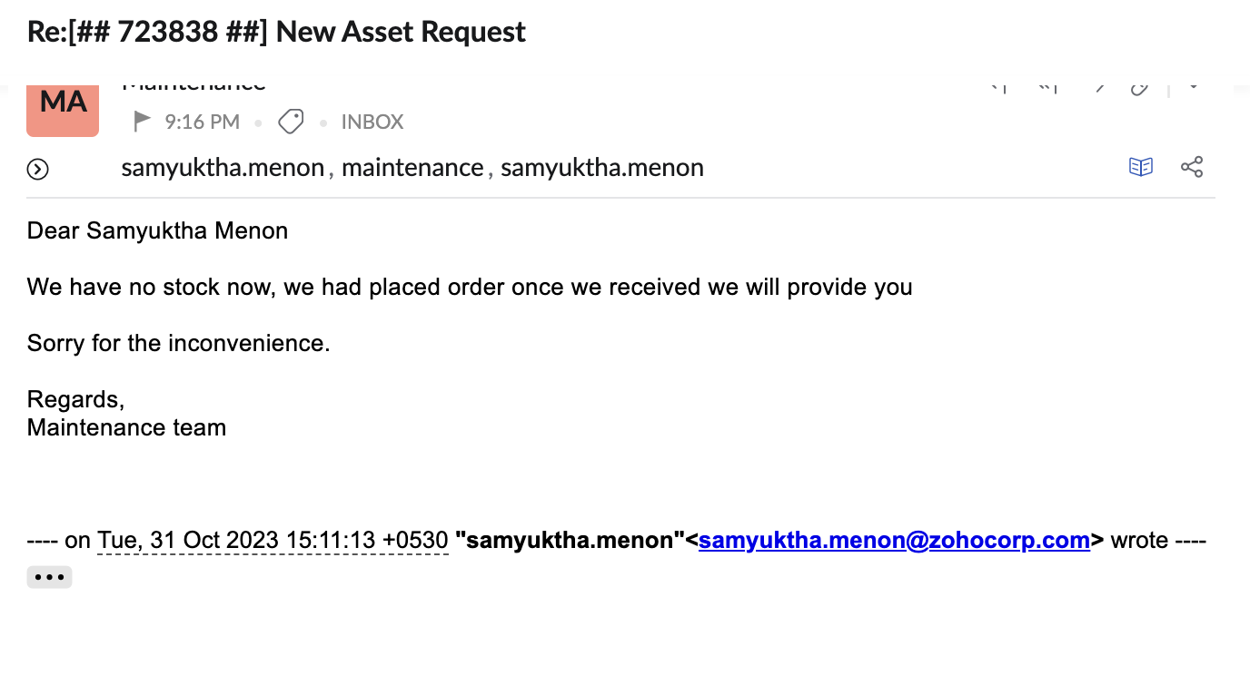This screenshot has height=675, width=1250.
Task: Click the share icon
Action: coord(1192,167)
